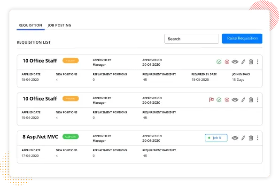This screenshot has height=186, width=279.
Task: Click the REQUISITION LIST heading
Action: click(34, 42)
